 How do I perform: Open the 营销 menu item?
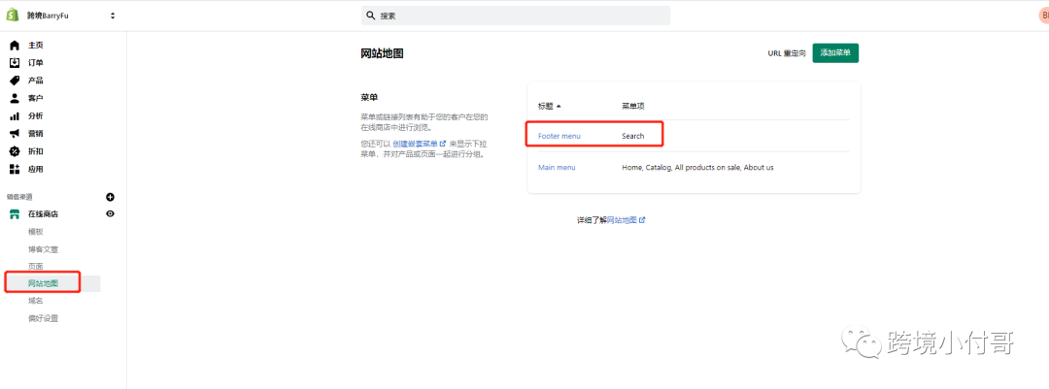click(36, 134)
